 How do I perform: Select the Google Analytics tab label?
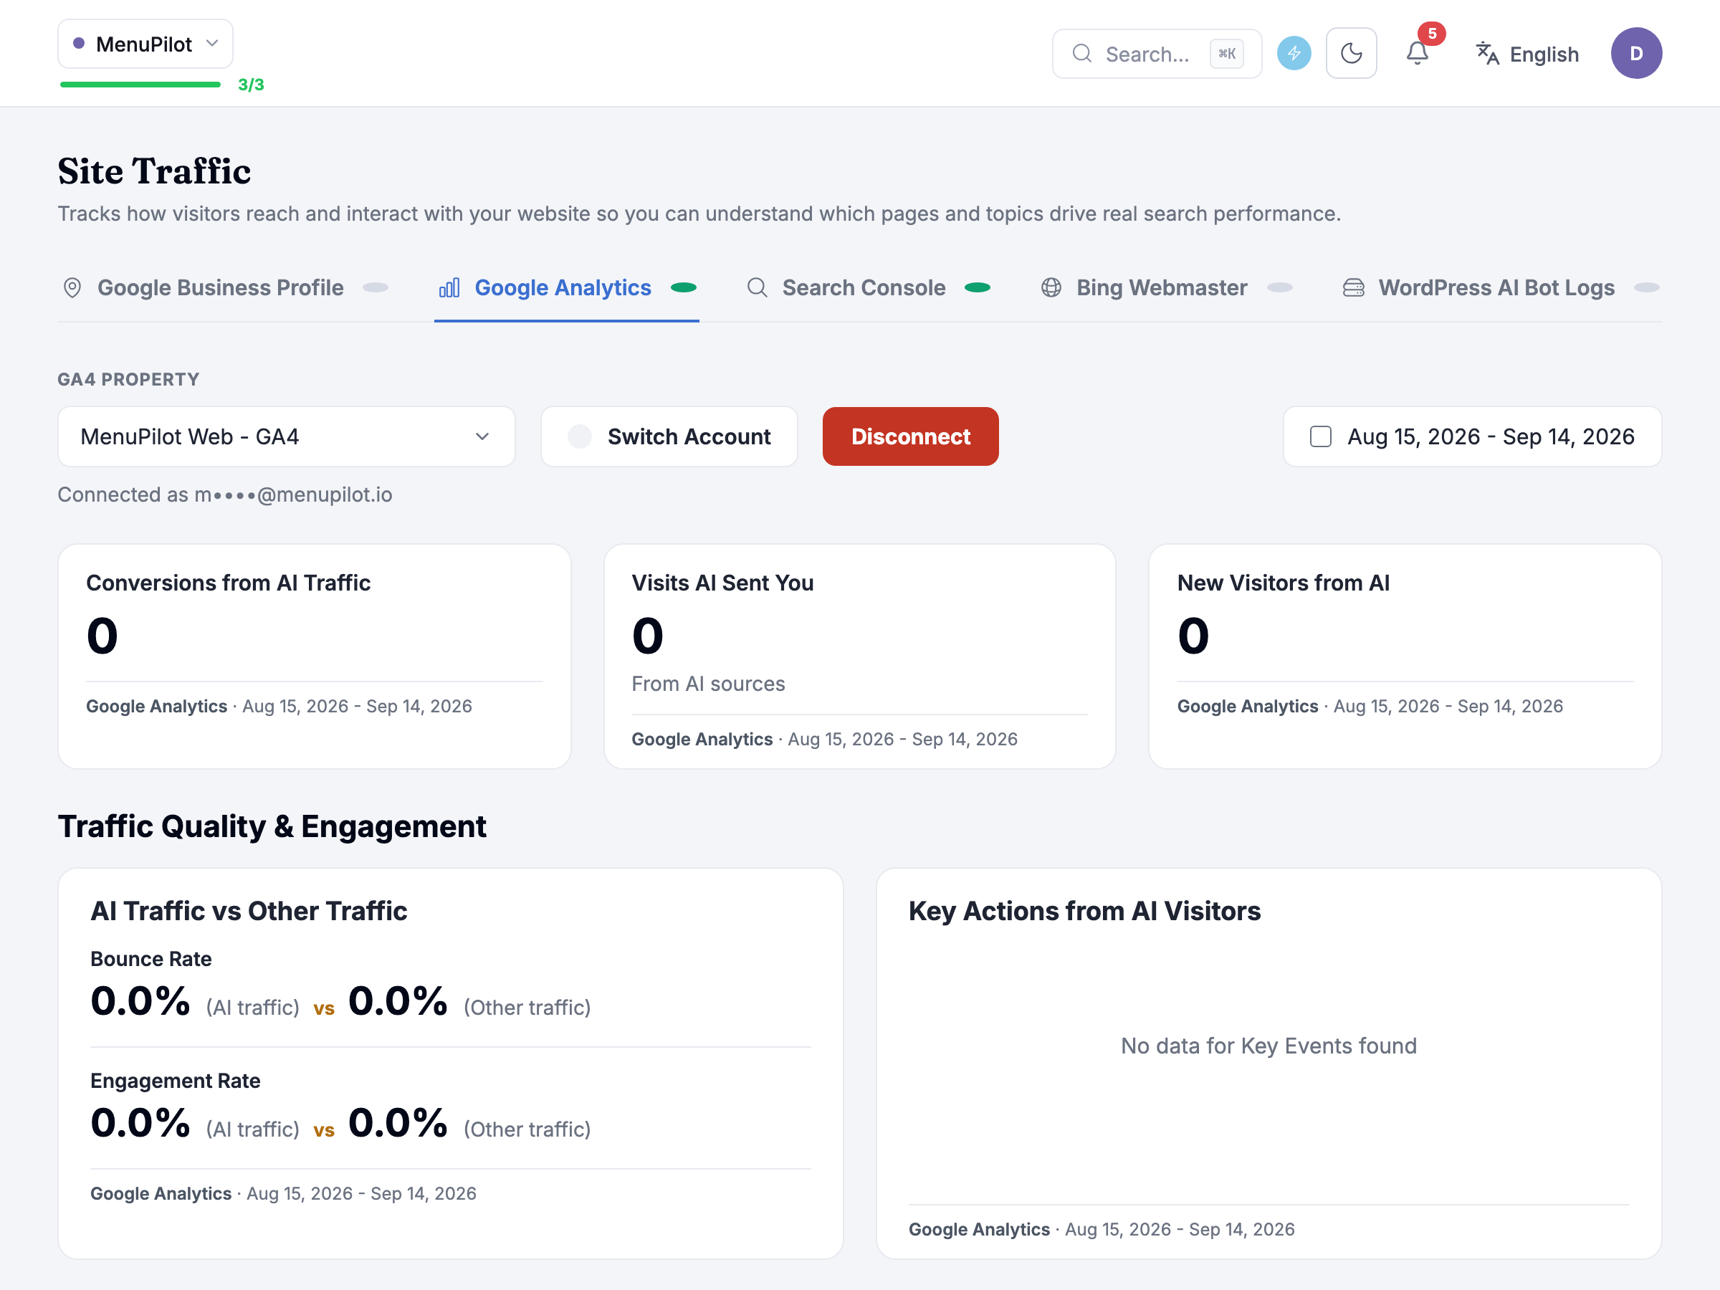click(563, 287)
